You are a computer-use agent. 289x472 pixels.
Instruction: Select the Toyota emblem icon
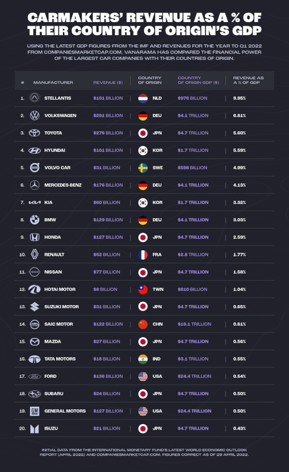(35, 133)
